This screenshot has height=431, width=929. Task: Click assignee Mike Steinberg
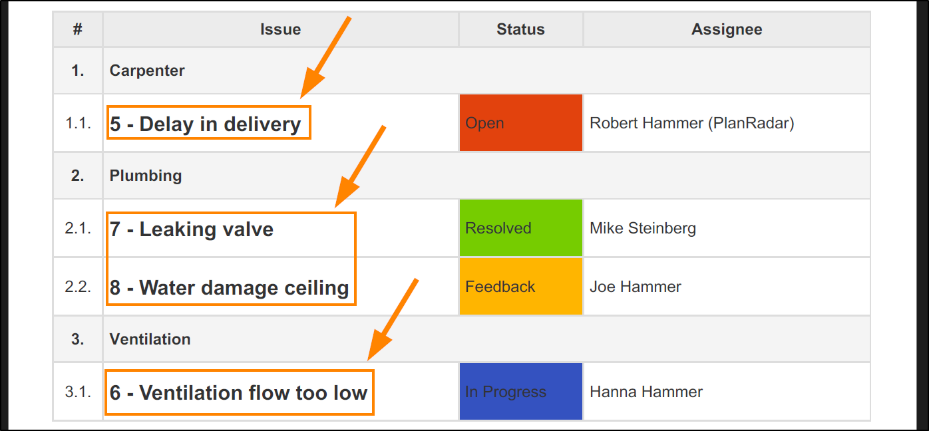pos(642,228)
